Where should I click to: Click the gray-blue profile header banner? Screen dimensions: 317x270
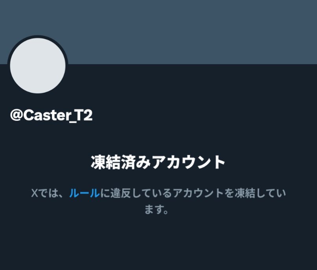click(x=158, y=32)
